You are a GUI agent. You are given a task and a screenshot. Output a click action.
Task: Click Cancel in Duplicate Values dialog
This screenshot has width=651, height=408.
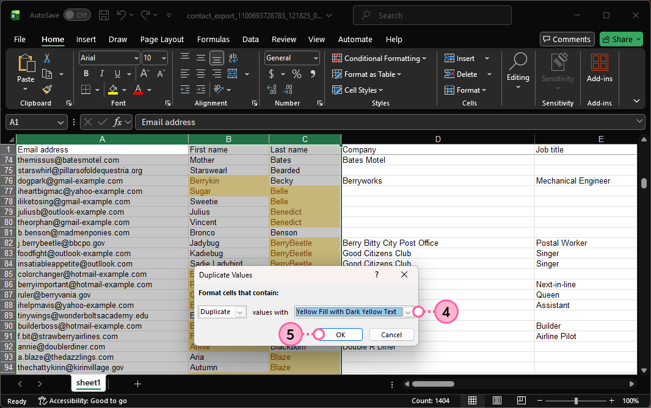[391, 335]
